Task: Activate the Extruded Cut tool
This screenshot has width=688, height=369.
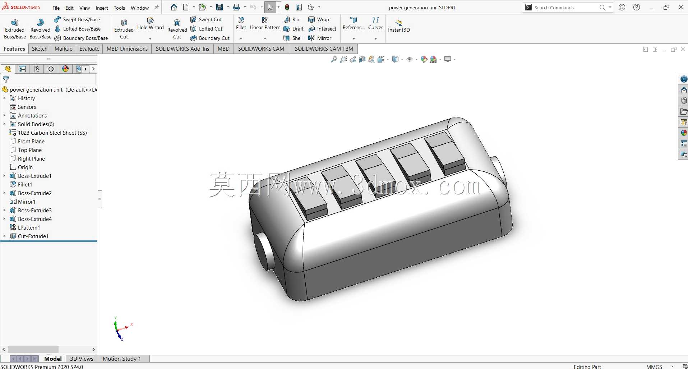Action: pos(124,29)
